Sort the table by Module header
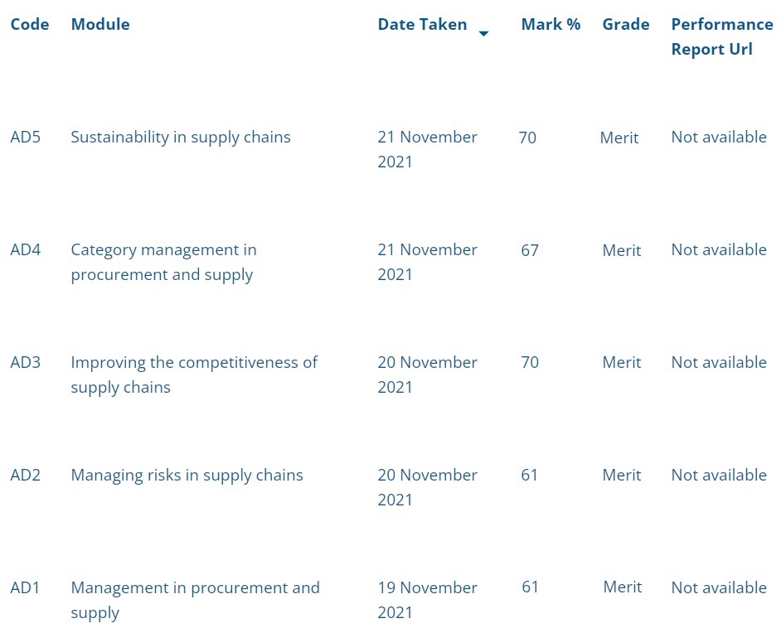Image resolution: width=781 pixels, height=633 pixels. (x=100, y=24)
